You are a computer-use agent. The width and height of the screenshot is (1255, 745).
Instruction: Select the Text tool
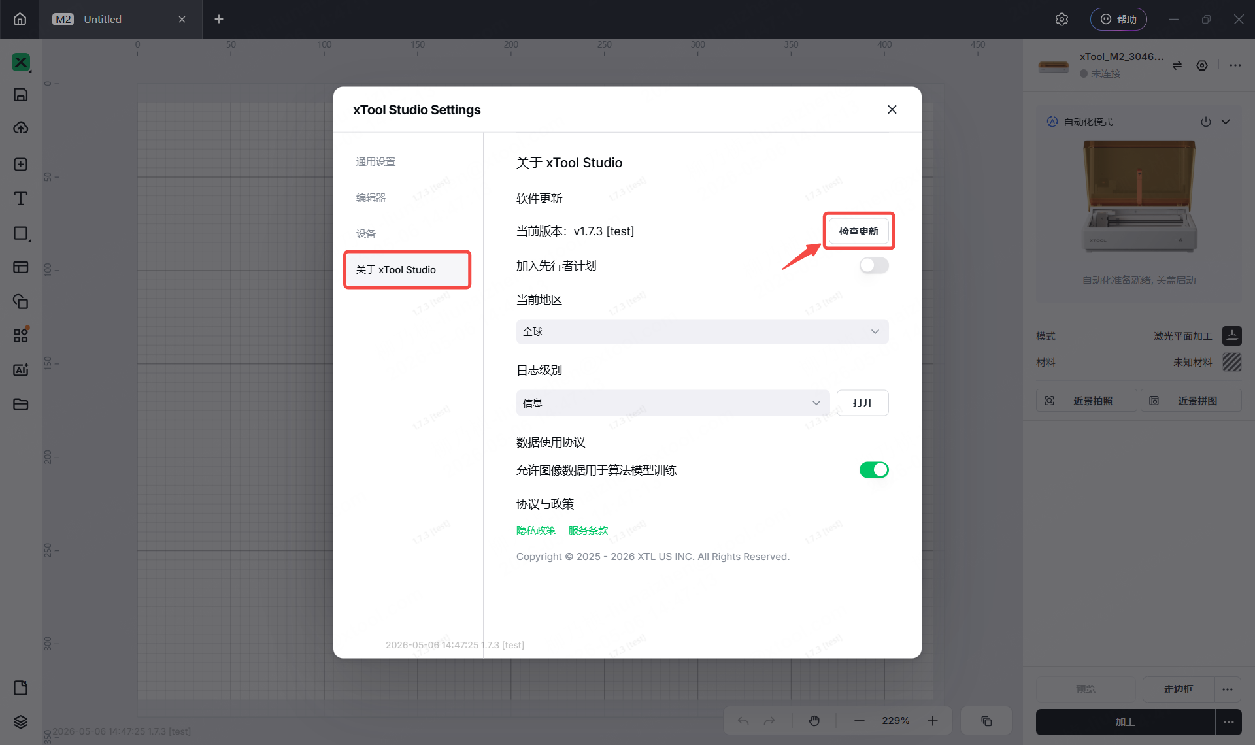coord(21,199)
